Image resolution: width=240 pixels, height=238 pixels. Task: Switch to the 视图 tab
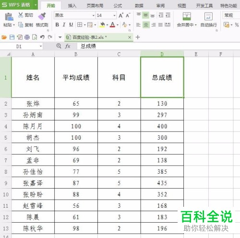click(x=181, y=6)
